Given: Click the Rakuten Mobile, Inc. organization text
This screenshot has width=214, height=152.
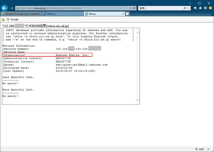Looking at the screenshot, I should pyautogui.click(x=72, y=55).
